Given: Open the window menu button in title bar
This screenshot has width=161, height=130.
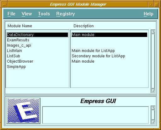Looking at the screenshot, I should pos(5,4).
